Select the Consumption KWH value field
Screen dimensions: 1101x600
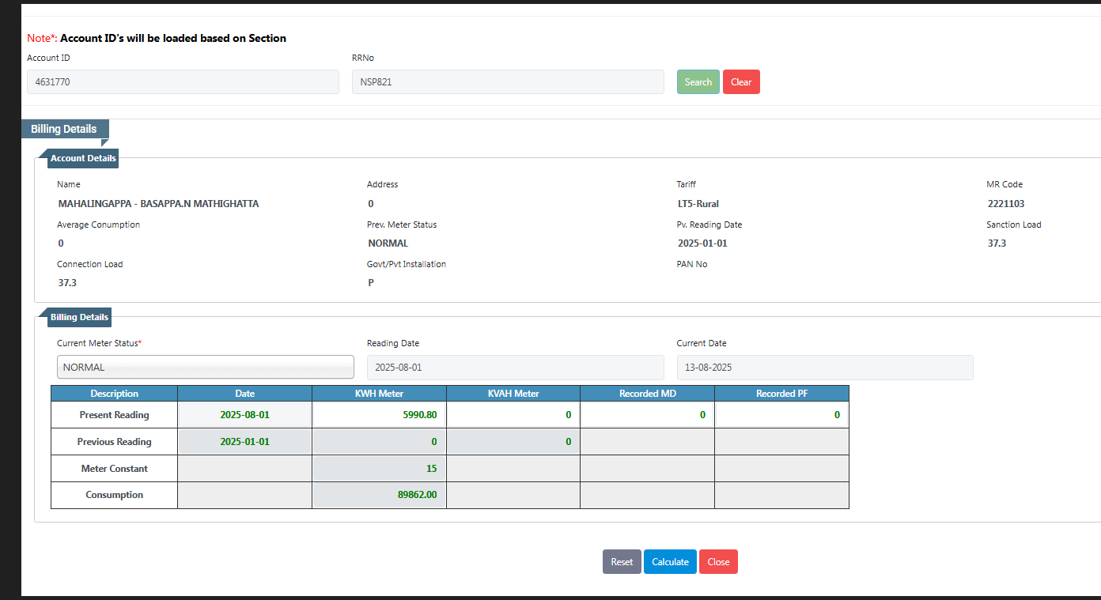pos(379,495)
